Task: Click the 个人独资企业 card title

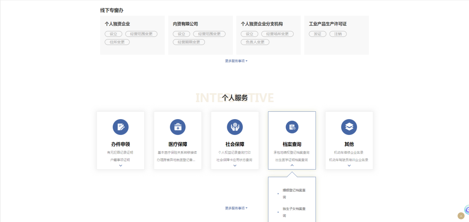Action: [117, 24]
